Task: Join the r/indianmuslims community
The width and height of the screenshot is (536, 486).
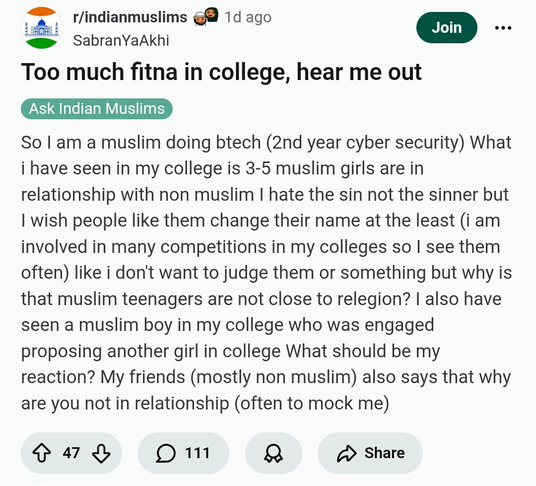Action: [x=447, y=28]
